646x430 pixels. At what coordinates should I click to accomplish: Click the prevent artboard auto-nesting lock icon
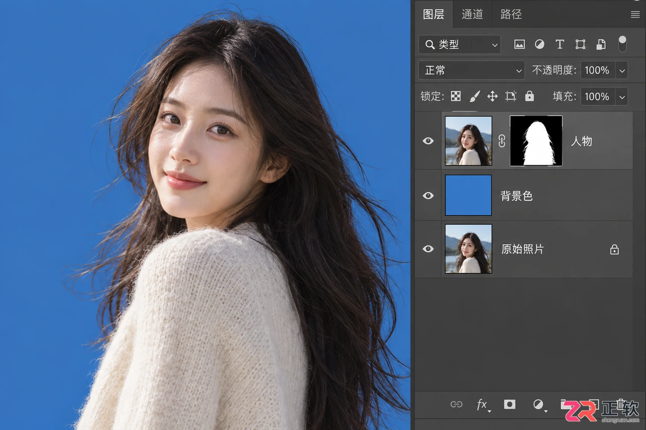pyautogui.click(x=511, y=96)
